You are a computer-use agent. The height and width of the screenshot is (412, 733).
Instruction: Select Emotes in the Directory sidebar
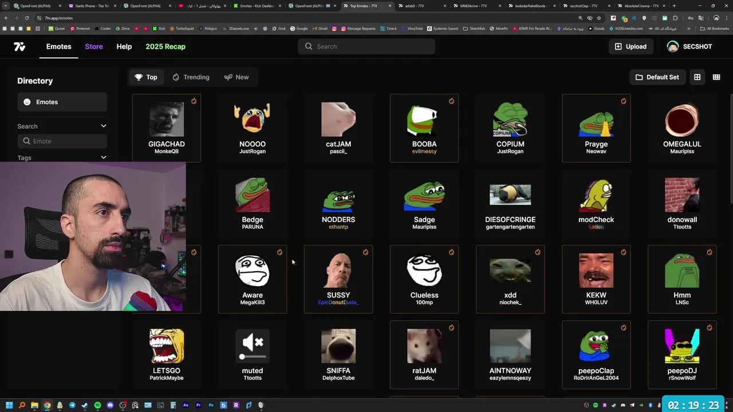pos(62,102)
